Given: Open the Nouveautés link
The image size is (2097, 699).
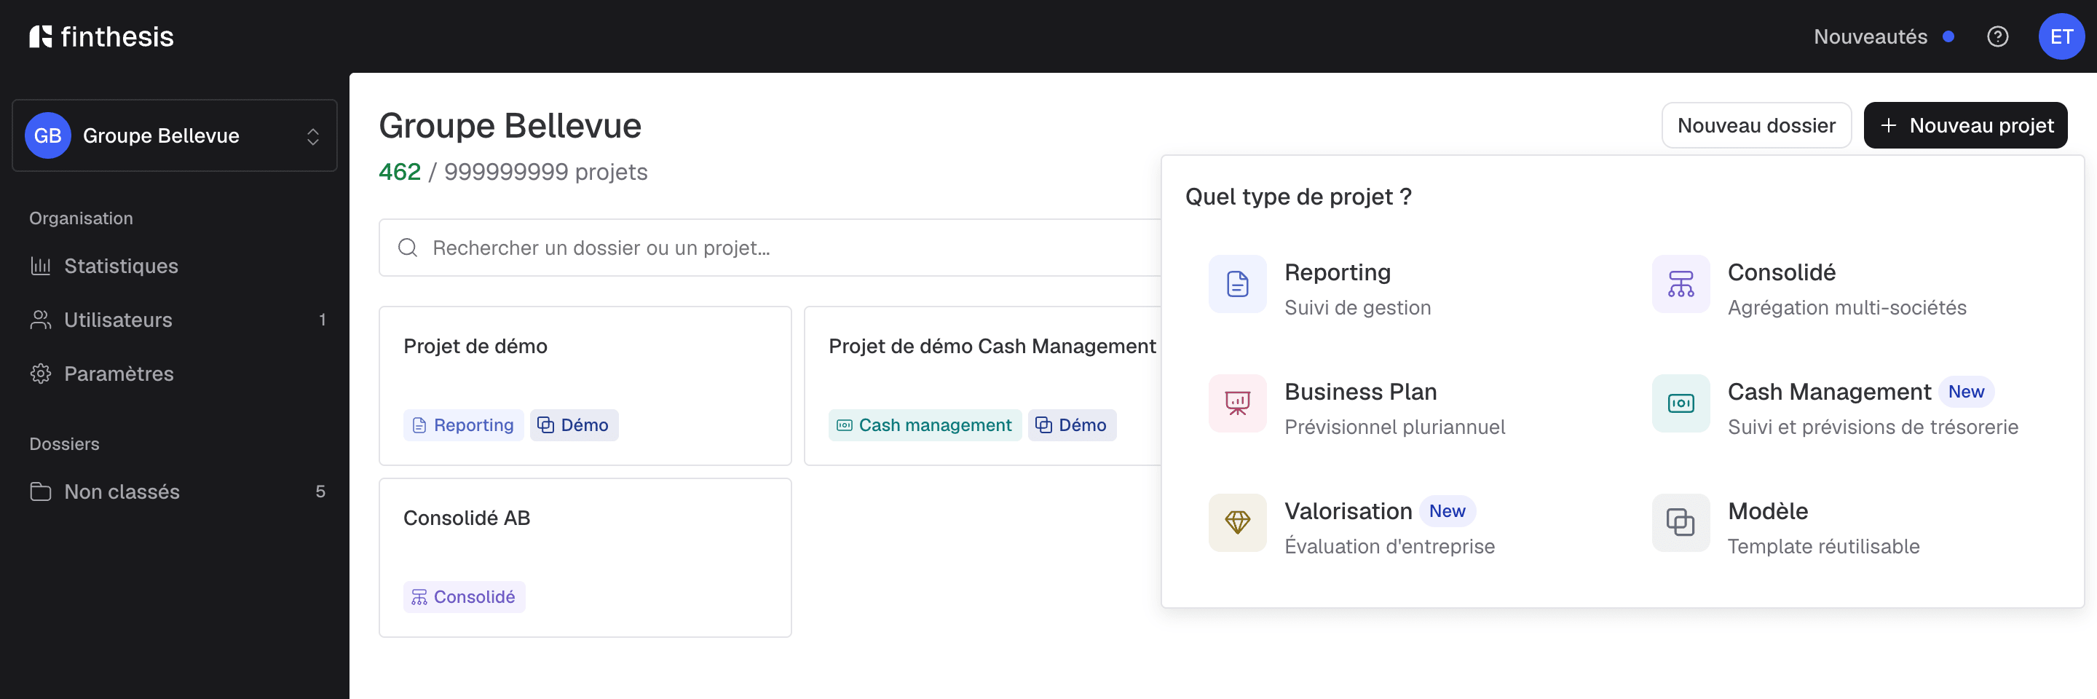Looking at the screenshot, I should point(1870,36).
